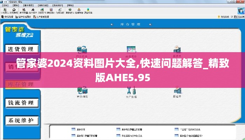Go to the 系统维护 section
The width and height of the screenshot is (245, 140).
click(21, 121)
